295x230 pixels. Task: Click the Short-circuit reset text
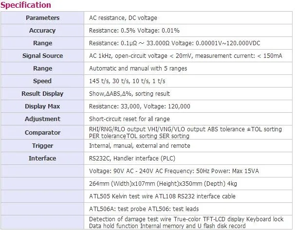(x=129, y=119)
